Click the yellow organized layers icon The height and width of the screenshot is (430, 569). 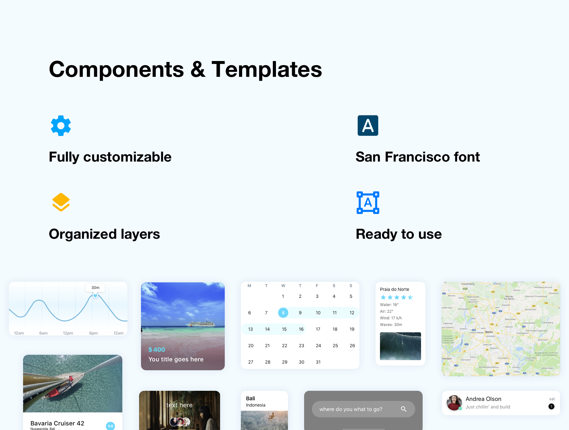click(61, 202)
